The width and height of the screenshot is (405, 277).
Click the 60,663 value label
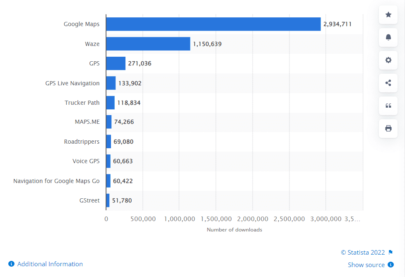click(x=123, y=161)
